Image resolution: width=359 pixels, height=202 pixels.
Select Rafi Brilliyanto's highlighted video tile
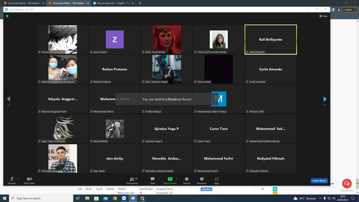[270, 39]
